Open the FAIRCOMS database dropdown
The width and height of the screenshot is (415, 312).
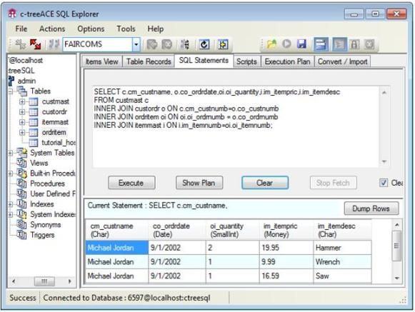(136, 44)
